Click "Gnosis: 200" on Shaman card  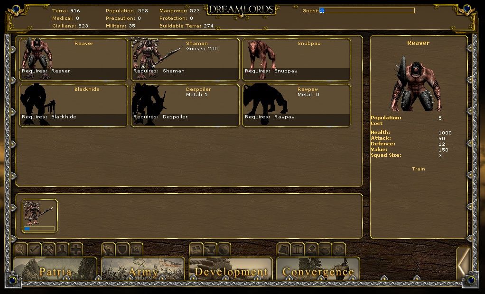click(202, 48)
